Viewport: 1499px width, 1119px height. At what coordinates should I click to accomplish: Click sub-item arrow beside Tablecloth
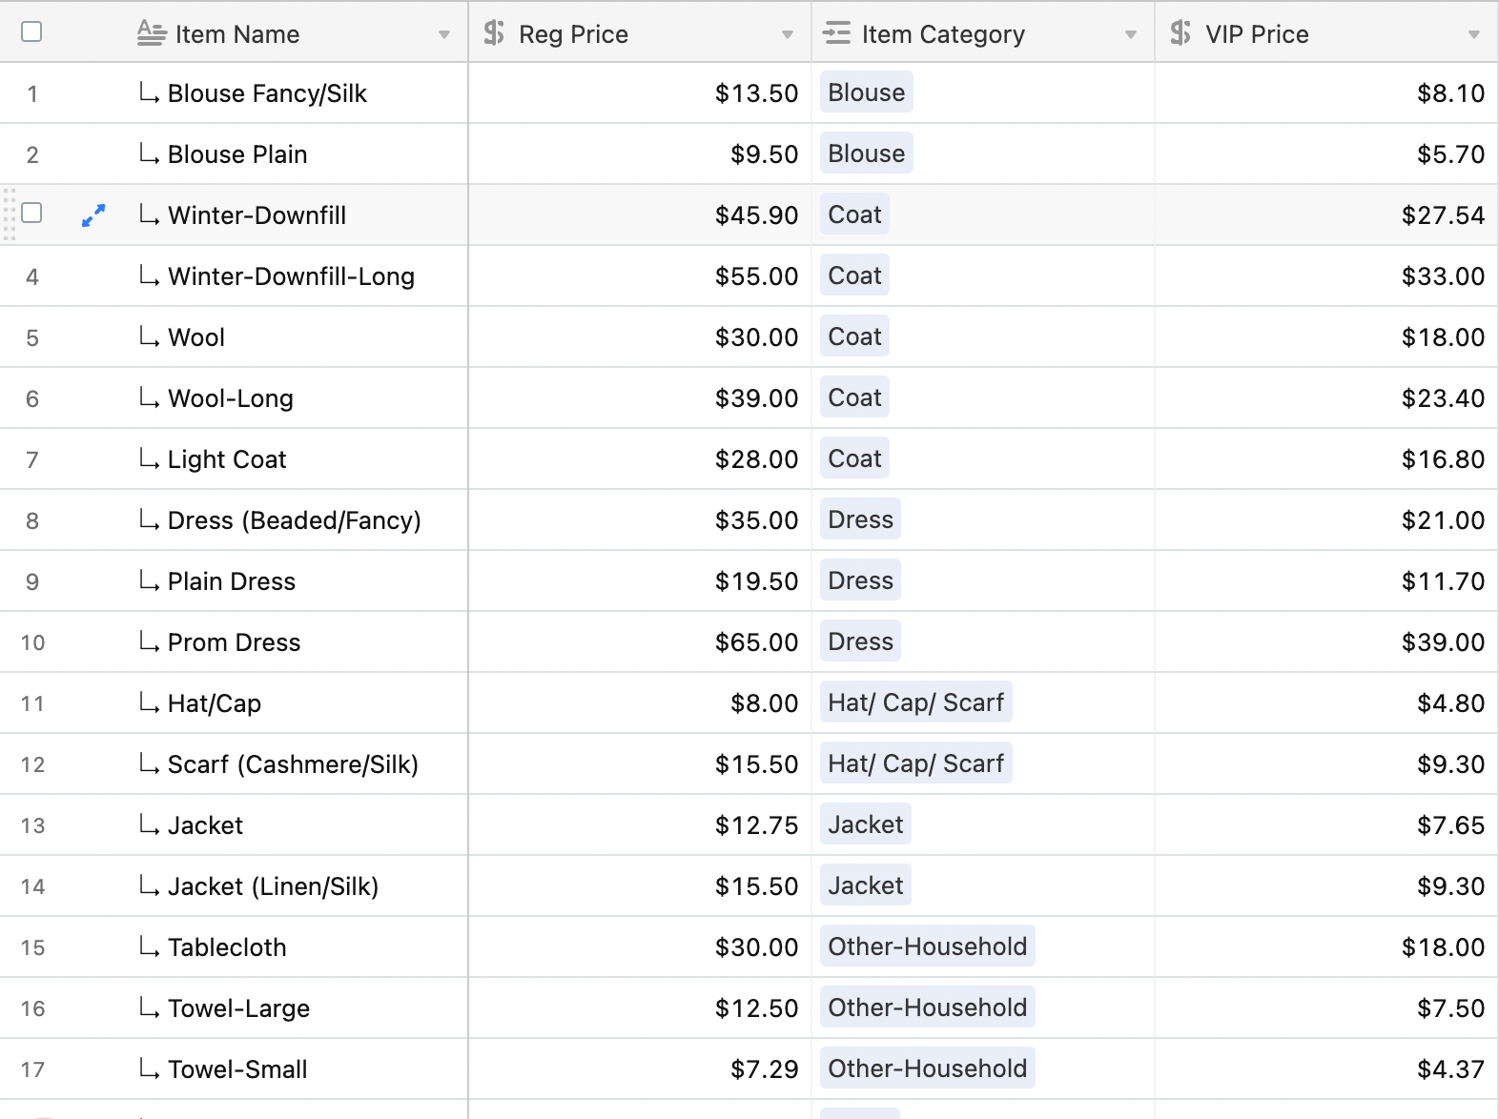pyautogui.click(x=149, y=947)
